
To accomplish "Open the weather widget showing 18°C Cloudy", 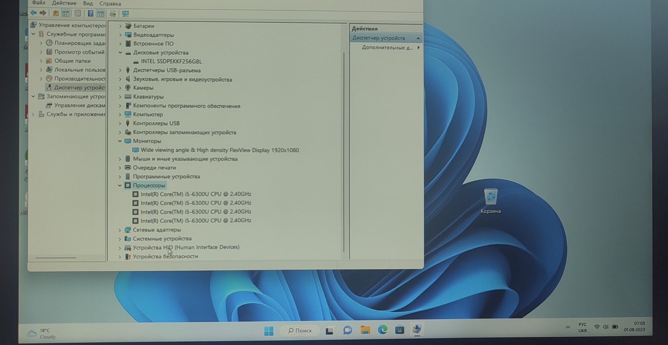I will coord(42,333).
